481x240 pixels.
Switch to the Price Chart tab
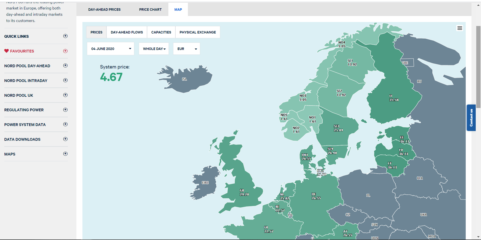pos(150,9)
